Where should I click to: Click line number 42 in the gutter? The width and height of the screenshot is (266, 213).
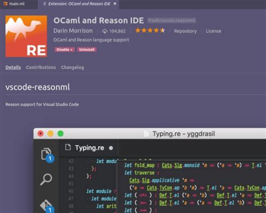(71, 161)
